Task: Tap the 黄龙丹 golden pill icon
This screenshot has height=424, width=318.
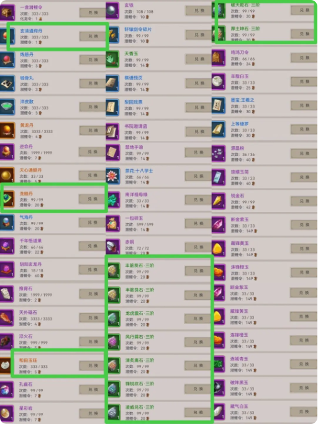Action: 7,131
